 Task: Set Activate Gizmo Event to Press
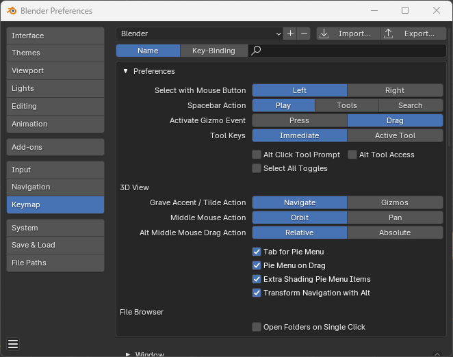(300, 120)
